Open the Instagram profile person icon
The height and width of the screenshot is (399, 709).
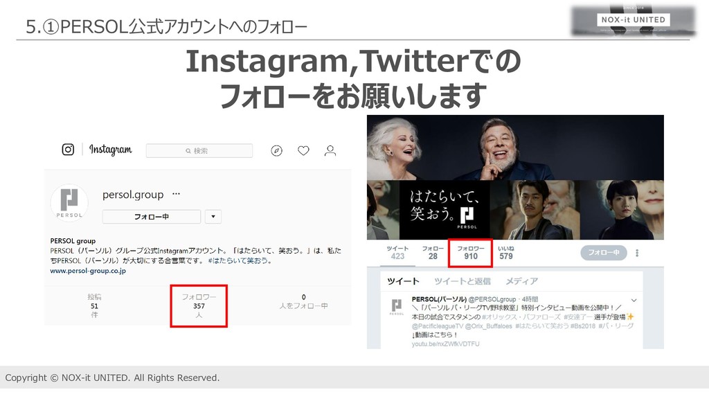point(330,150)
